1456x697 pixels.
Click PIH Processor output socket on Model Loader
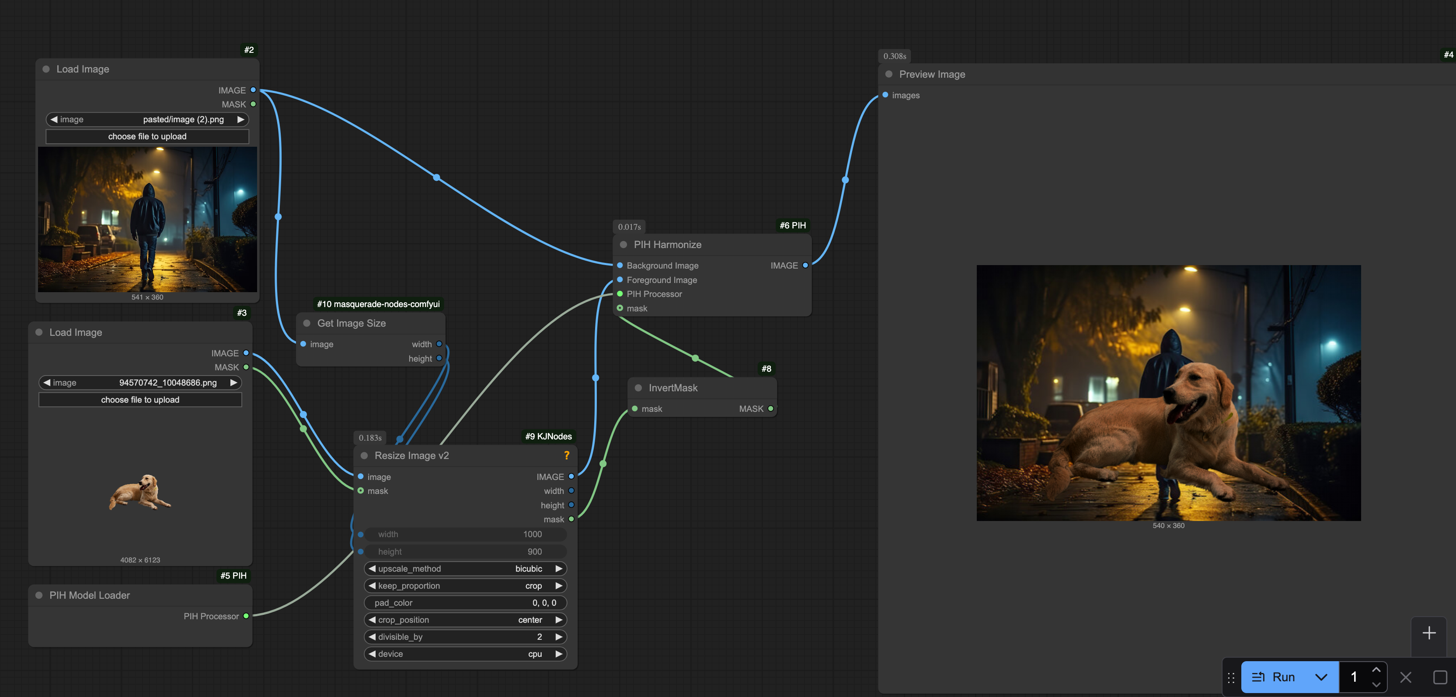pyautogui.click(x=246, y=616)
